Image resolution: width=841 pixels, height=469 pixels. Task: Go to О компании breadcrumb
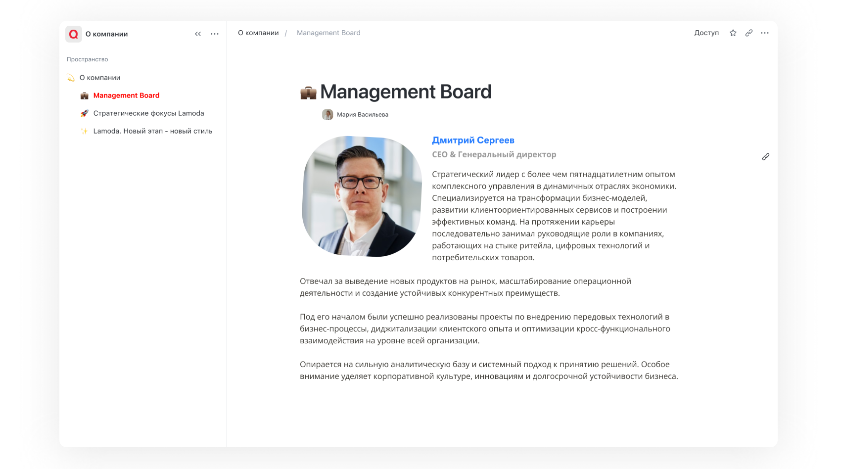(x=258, y=33)
